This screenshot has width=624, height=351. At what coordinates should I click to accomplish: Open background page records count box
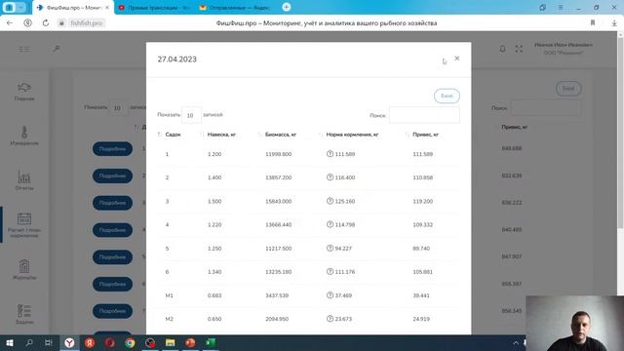[x=118, y=108]
